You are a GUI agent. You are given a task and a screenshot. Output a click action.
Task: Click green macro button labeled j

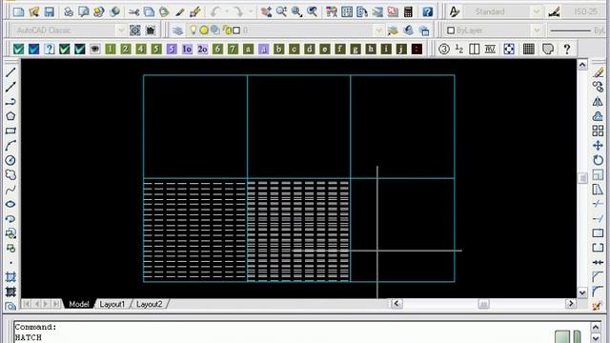click(x=401, y=49)
